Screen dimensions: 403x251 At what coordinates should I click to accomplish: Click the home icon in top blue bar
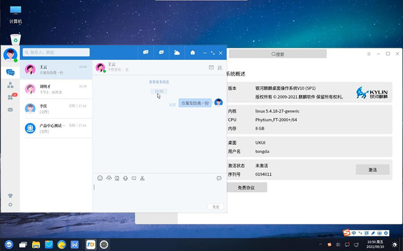(192, 52)
